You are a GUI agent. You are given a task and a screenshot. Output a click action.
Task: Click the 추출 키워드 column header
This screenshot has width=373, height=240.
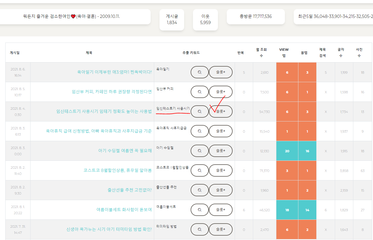click(191, 53)
